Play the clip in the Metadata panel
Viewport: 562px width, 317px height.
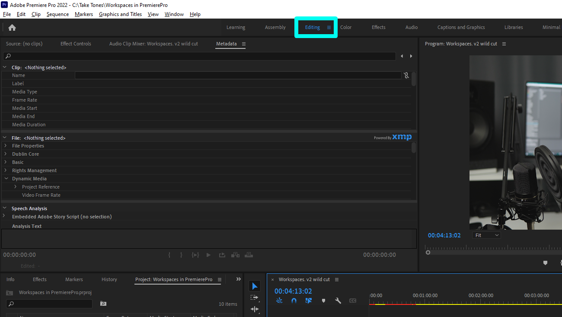208,255
